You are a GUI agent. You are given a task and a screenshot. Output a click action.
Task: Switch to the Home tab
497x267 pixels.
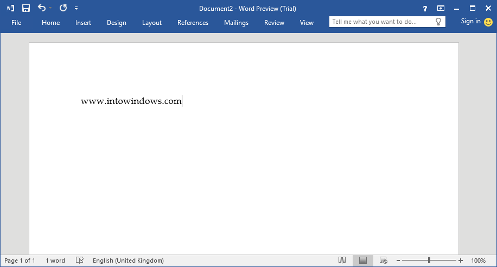tap(50, 22)
